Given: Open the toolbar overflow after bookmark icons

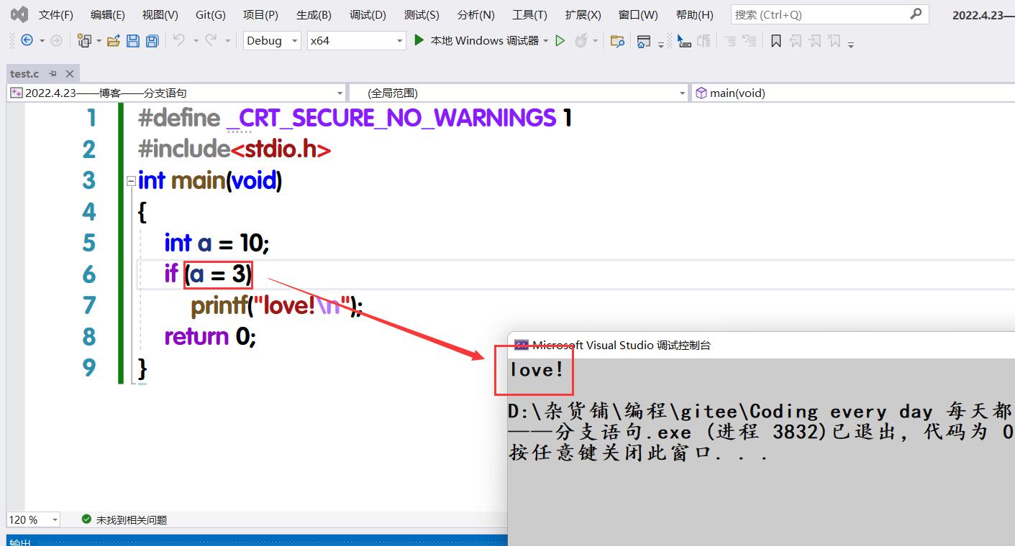Looking at the screenshot, I should coord(851,44).
